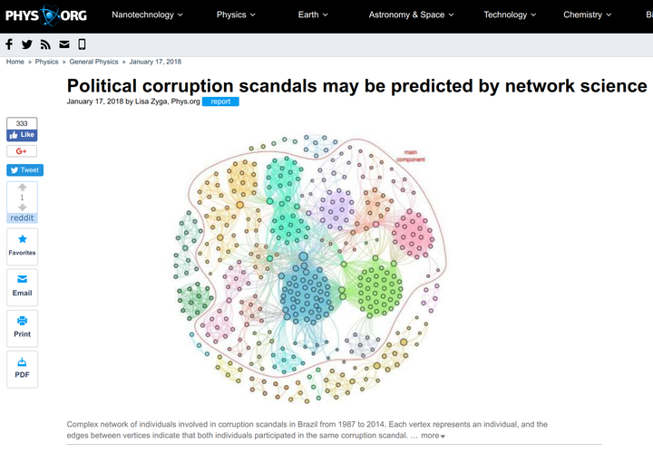This screenshot has height=453, width=653.
Task: Add article to Favorites with star icon
Action: tap(23, 246)
